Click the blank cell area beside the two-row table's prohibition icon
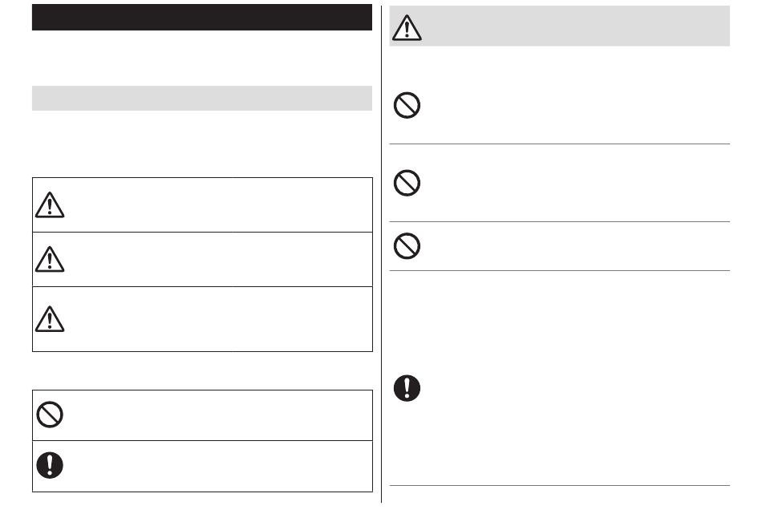The image size is (762, 526). [x=219, y=415]
